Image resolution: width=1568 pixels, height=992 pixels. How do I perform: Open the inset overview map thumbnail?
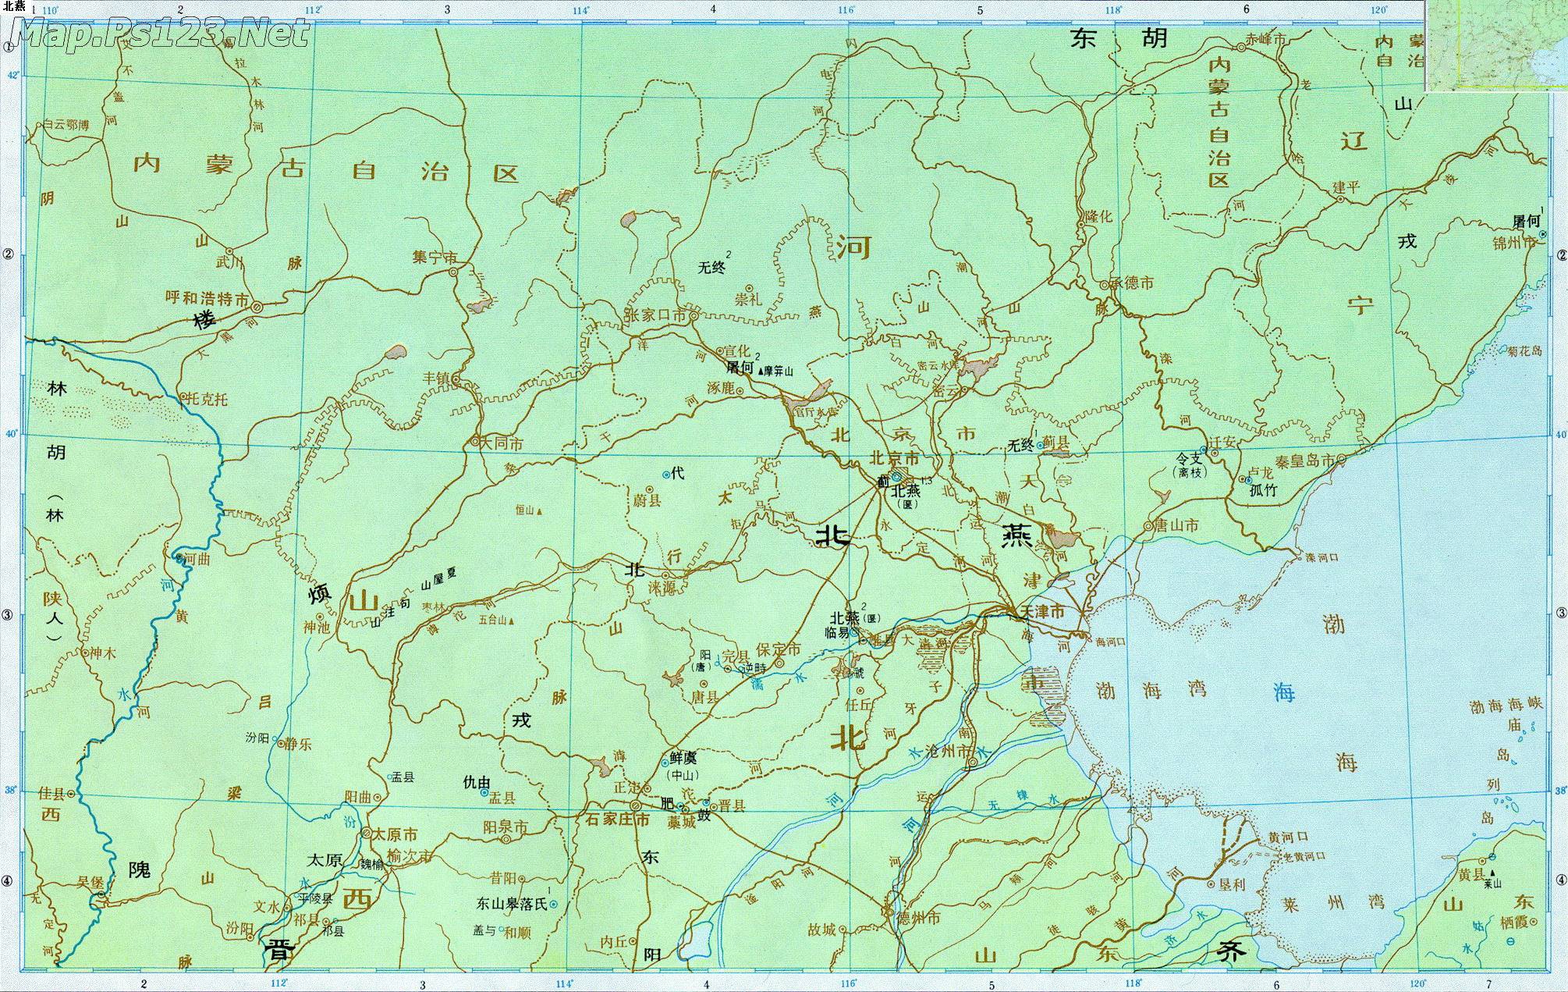coord(1495,45)
